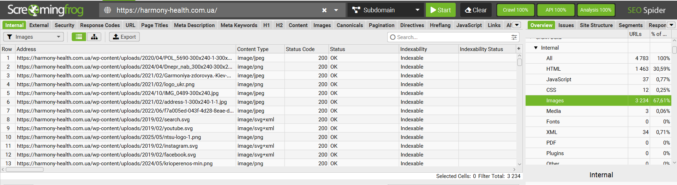Clear the URL field with the X icon
The image size is (677, 185).
tap(324, 10)
